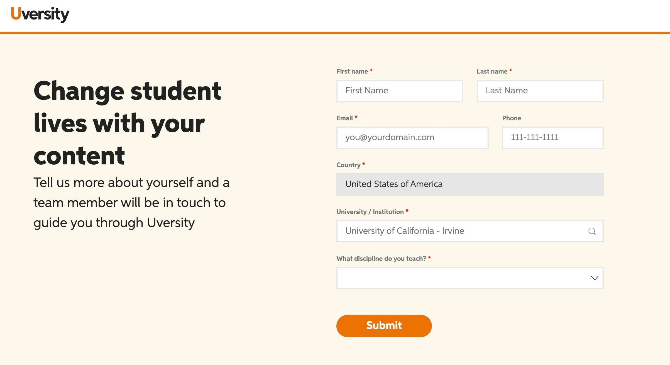The width and height of the screenshot is (670, 365).
Task: Click the Country label text
Action: pyautogui.click(x=349, y=165)
